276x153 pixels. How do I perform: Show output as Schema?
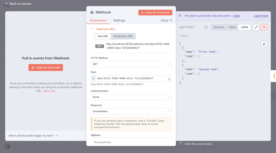tap(219, 27)
